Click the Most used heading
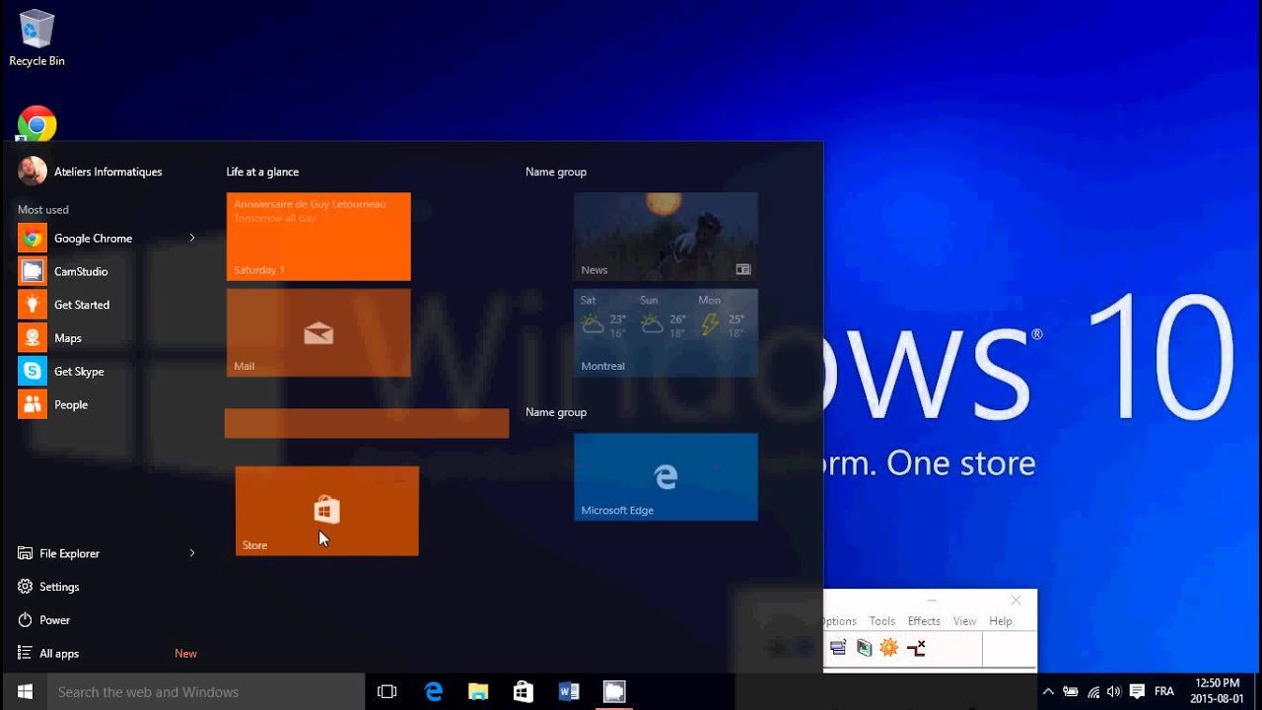Screen dimensions: 1262x710 [43, 210]
